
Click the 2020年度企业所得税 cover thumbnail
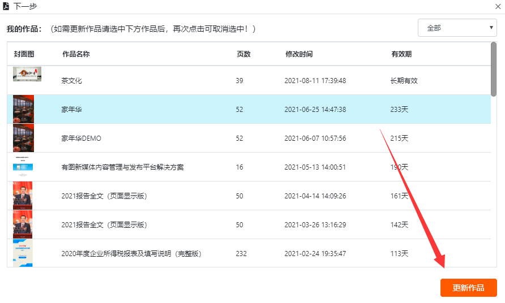pos(23,253)
